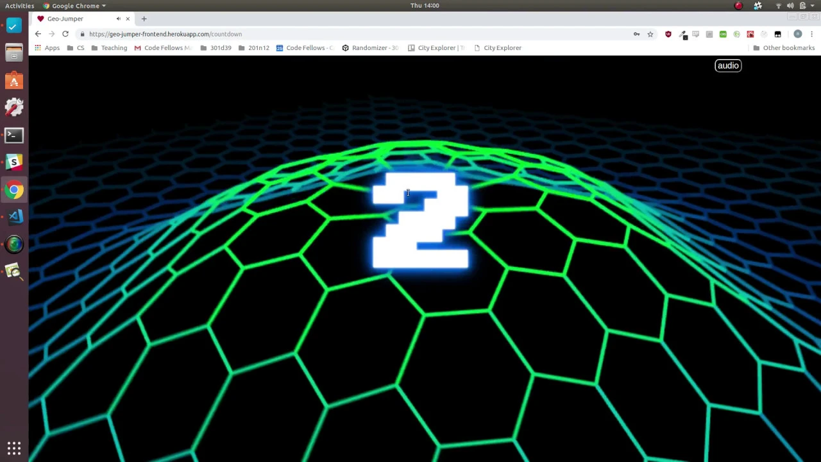Bookmark this page with the star

click(x=650, y=34)
